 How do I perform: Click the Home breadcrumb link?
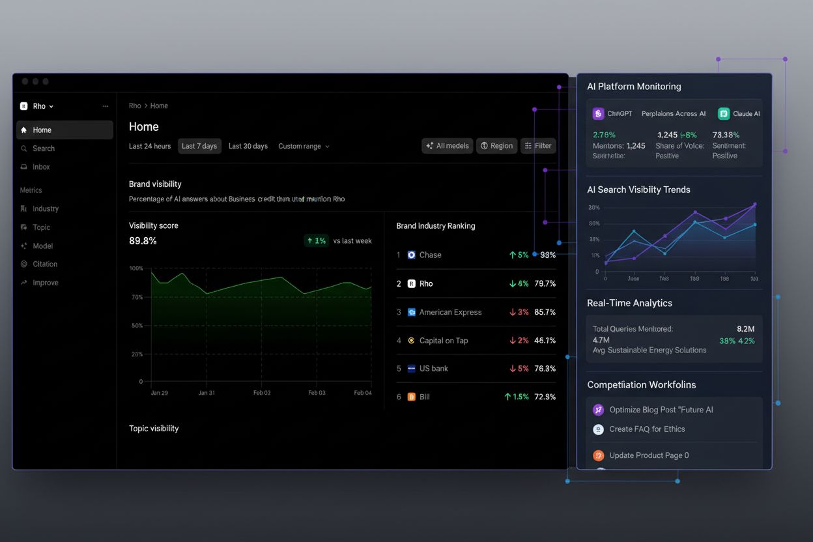coord(158,106)
